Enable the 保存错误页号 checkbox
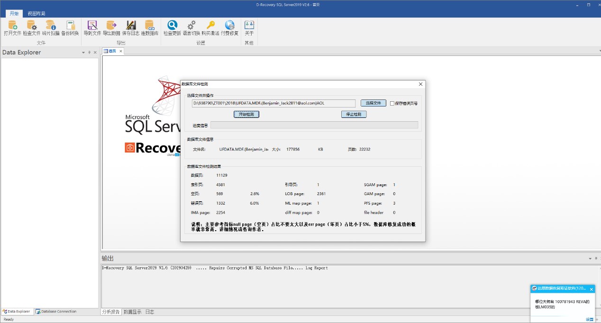The width and height of the screenshot is (601, 323). (x=392, y=103)
